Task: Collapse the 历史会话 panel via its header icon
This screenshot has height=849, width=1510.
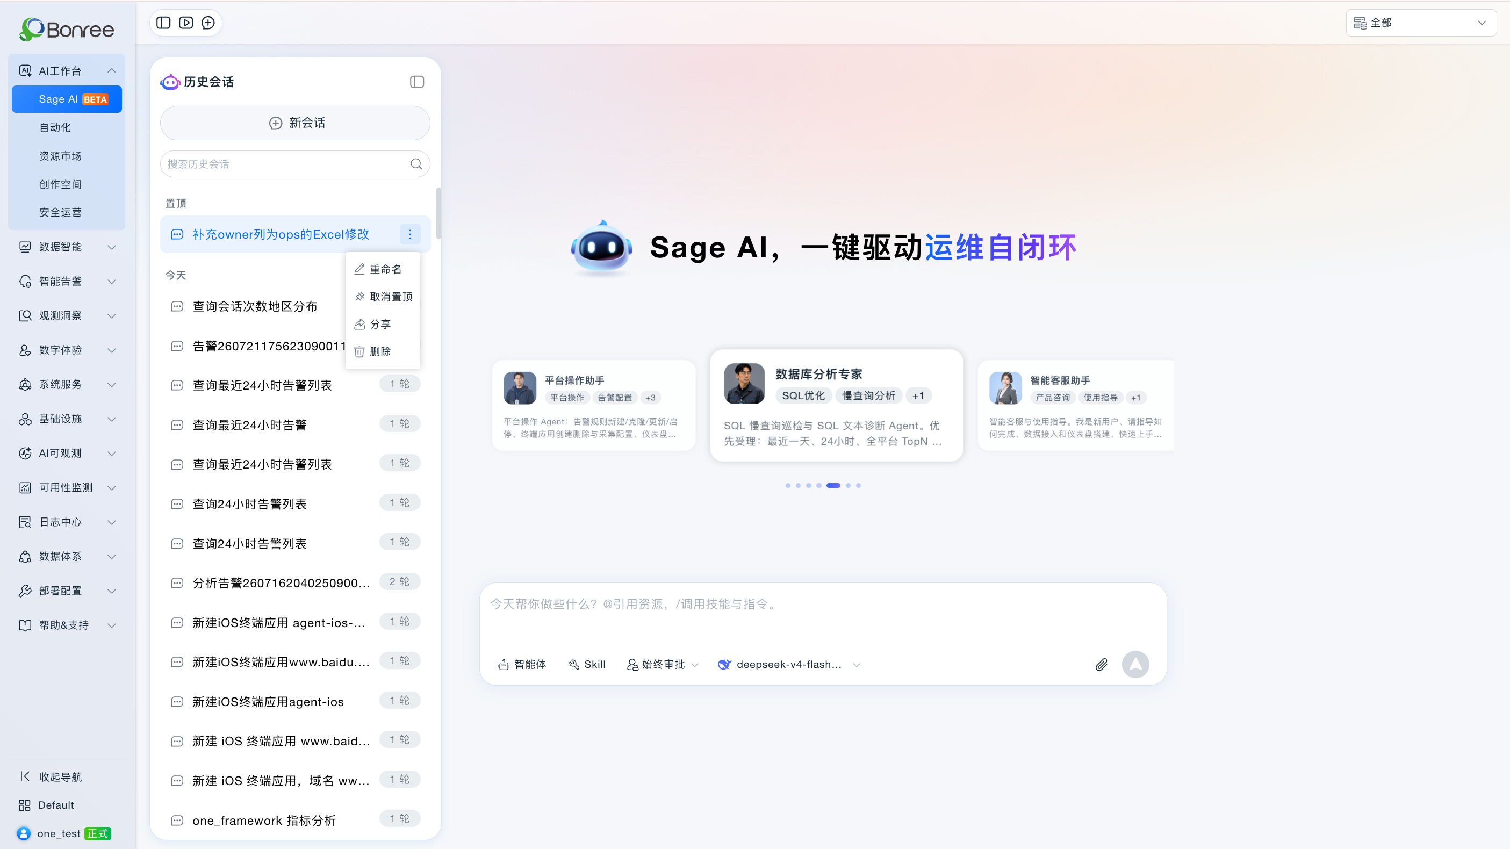Action: click(417, 82)
